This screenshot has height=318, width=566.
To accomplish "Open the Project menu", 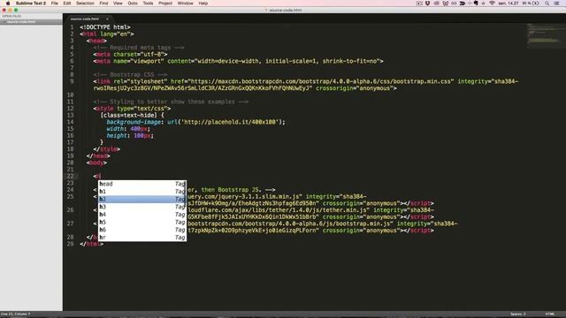I will tap(165, 4).
